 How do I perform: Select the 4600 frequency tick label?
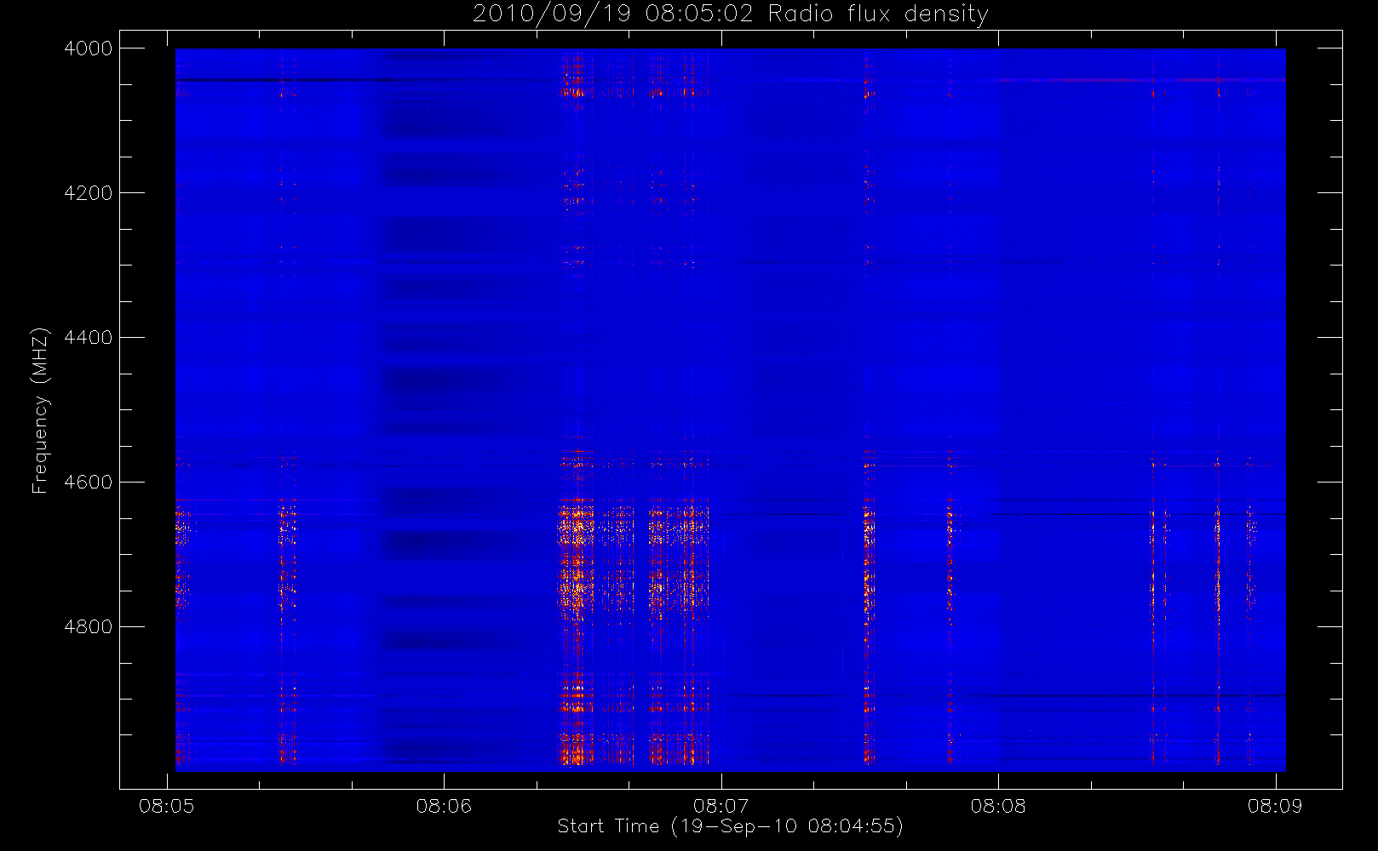pos(89,483)
